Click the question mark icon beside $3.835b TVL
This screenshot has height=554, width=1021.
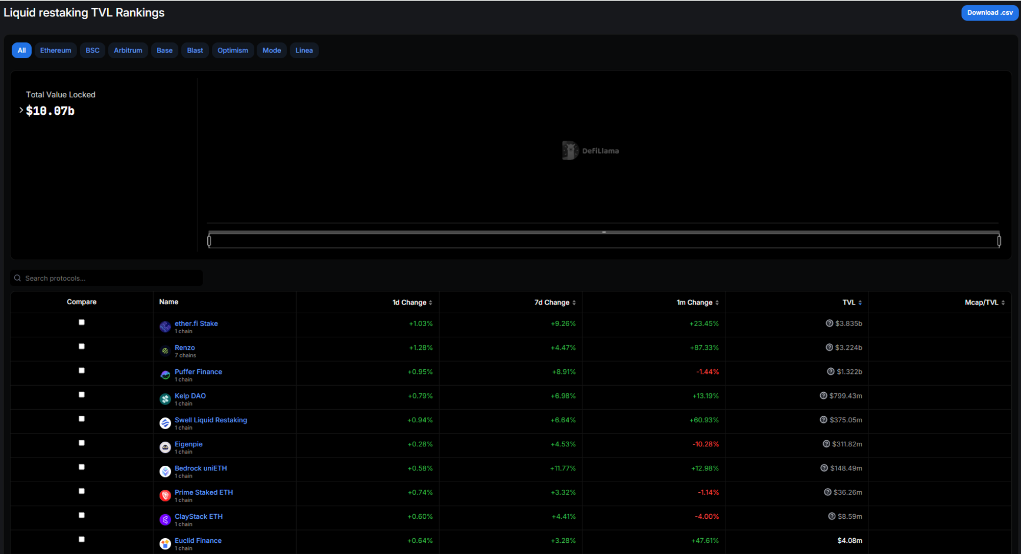[x=829, y=323]
